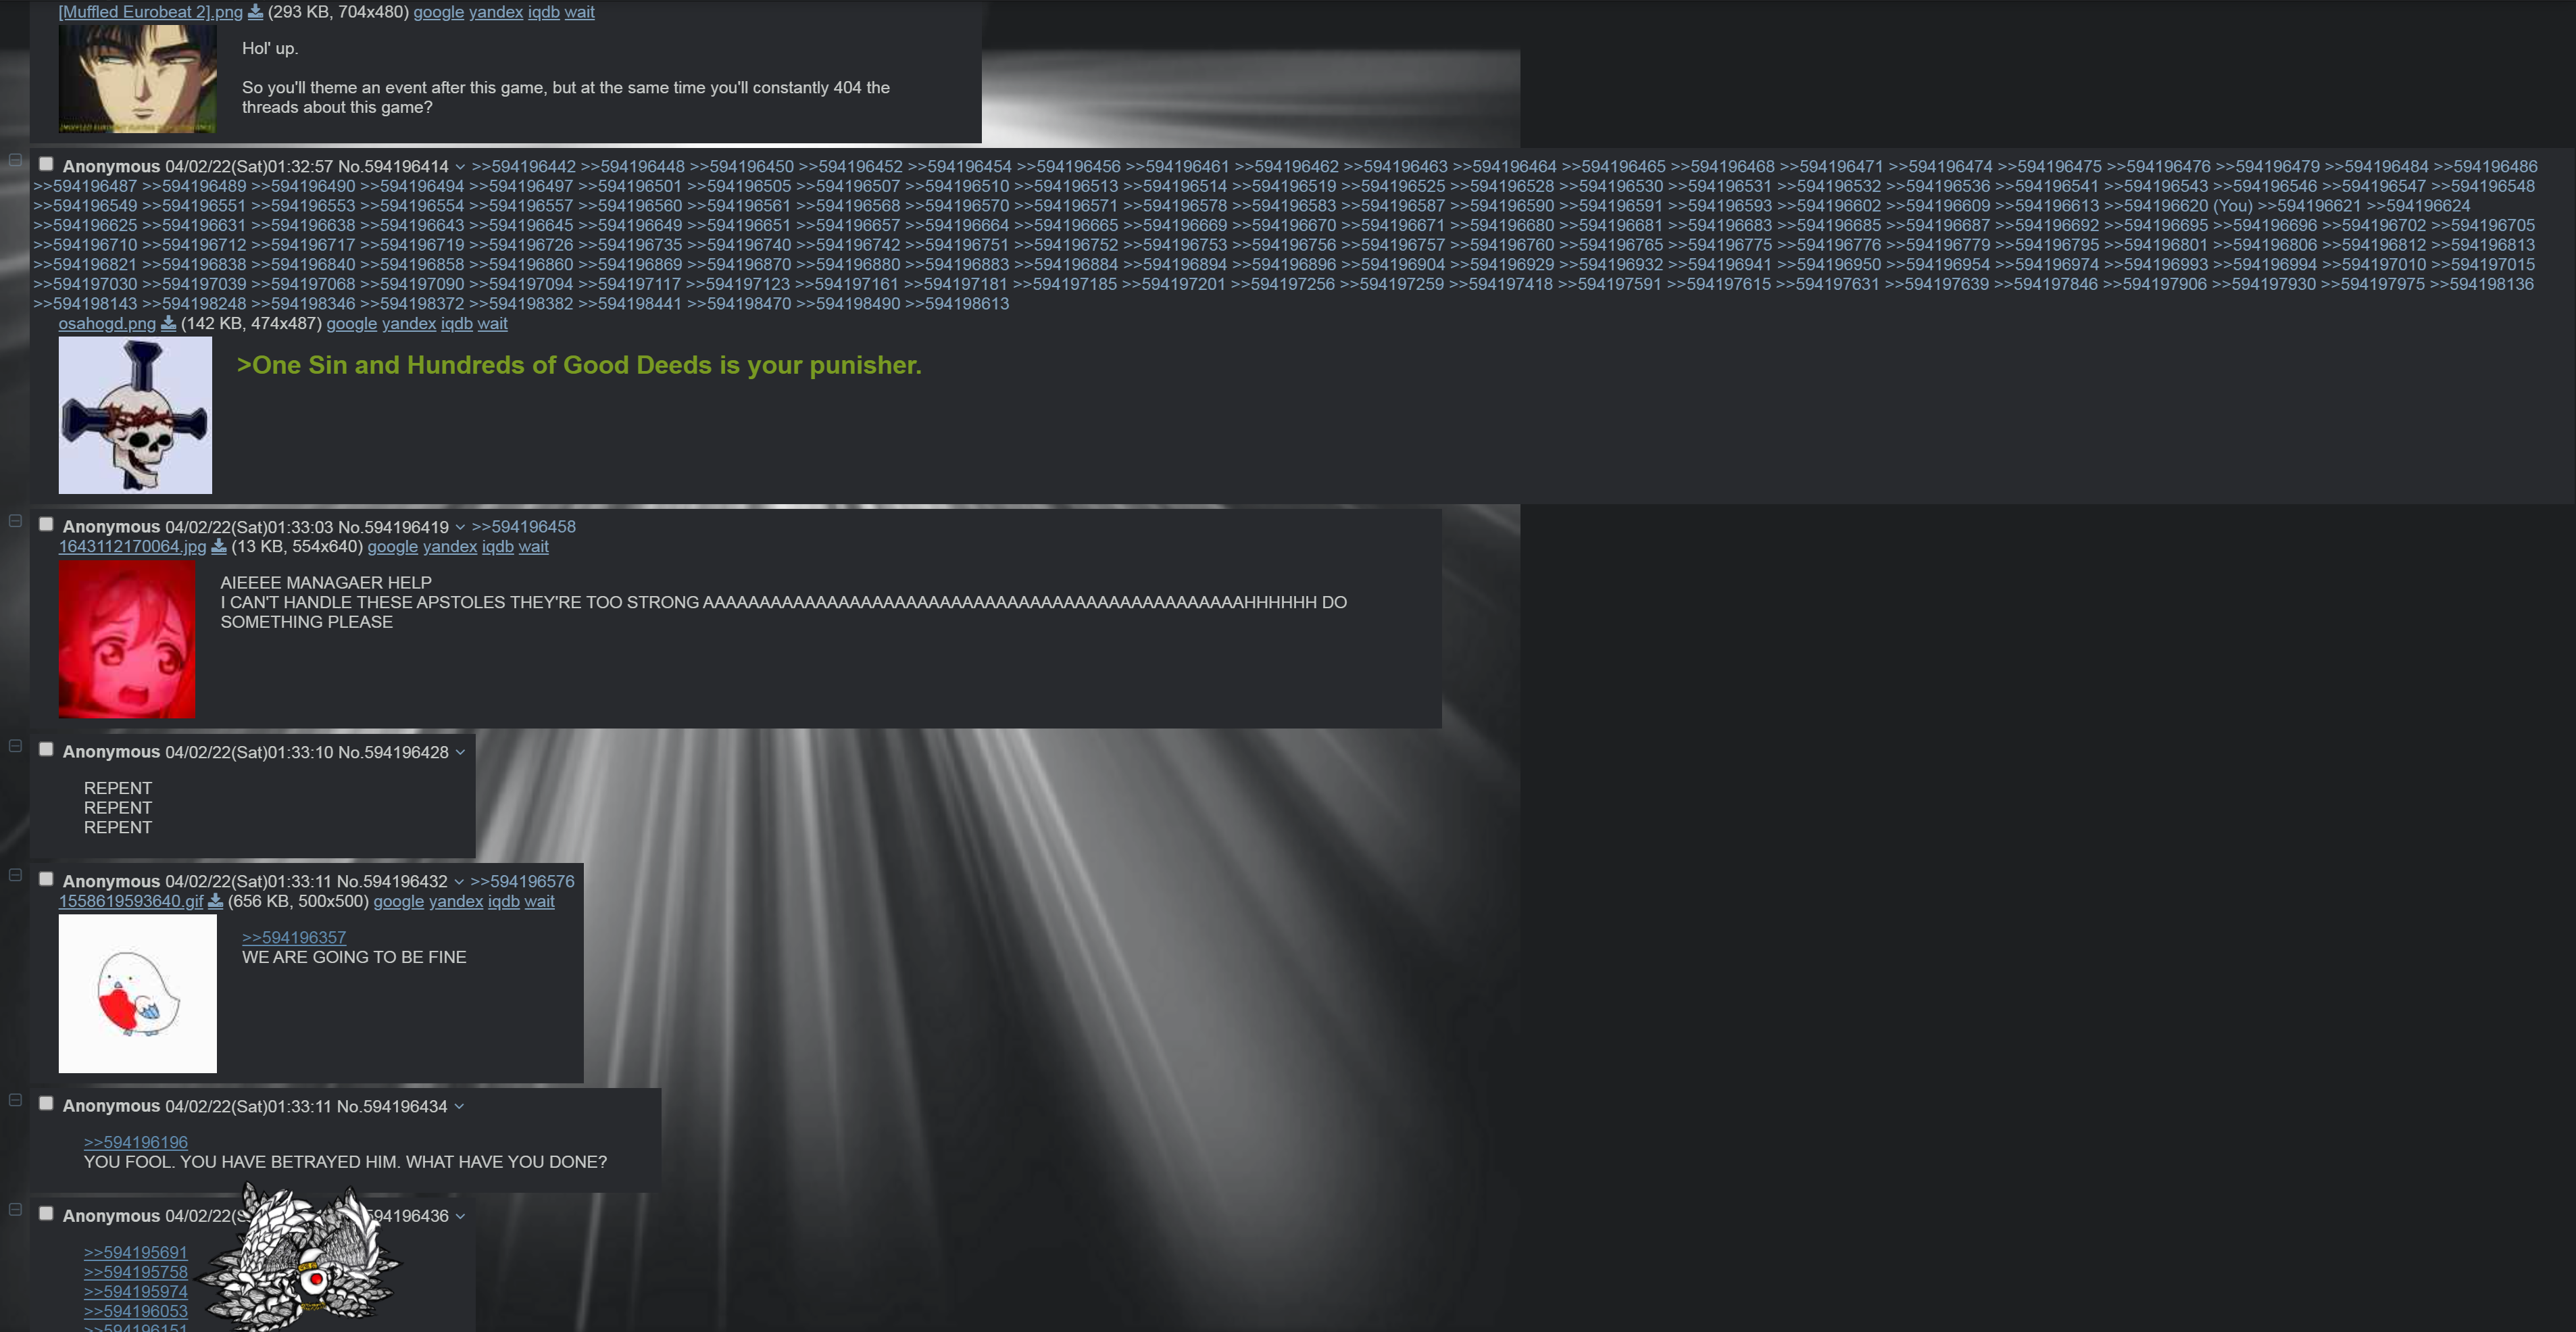Viewport: 2576px width, 1332px height.
Task: Open the post menu arrow for No.594196414
Action: coord(460,167)
